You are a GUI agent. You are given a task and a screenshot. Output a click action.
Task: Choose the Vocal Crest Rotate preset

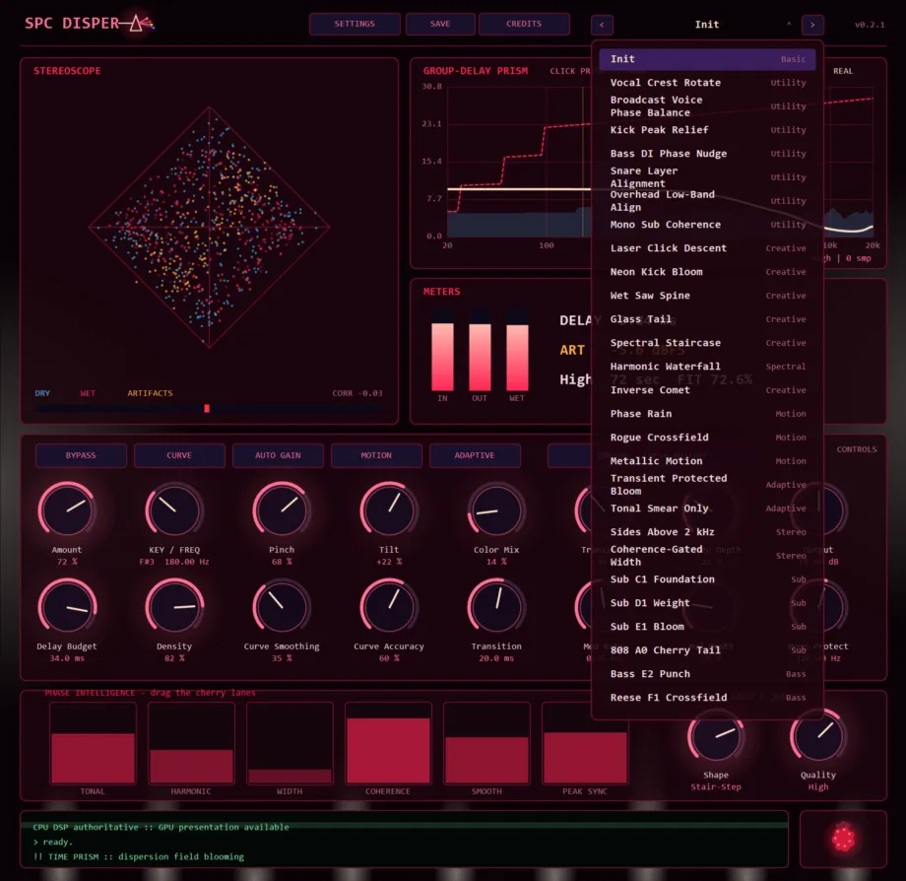point(707,83)
